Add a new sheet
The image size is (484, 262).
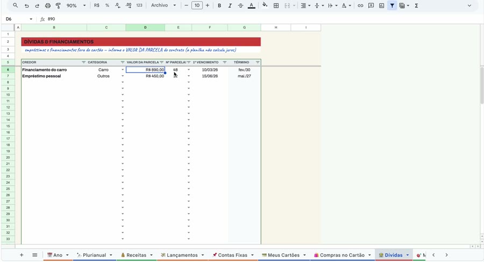22,255
